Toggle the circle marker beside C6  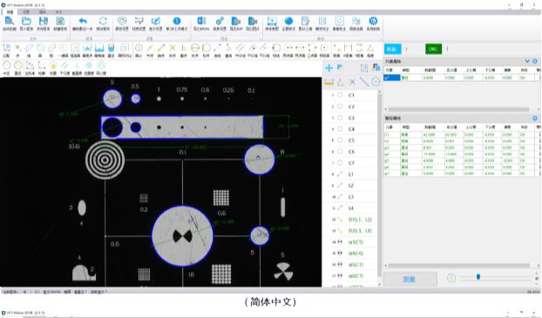pos(340,152)
